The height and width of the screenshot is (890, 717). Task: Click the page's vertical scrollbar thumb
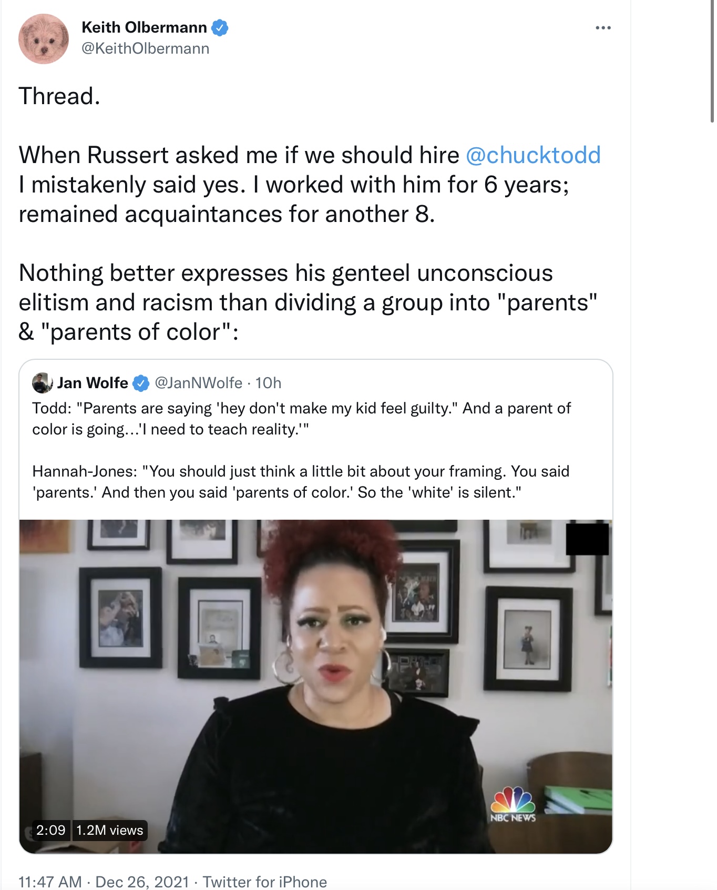click(x=713, y=61)
